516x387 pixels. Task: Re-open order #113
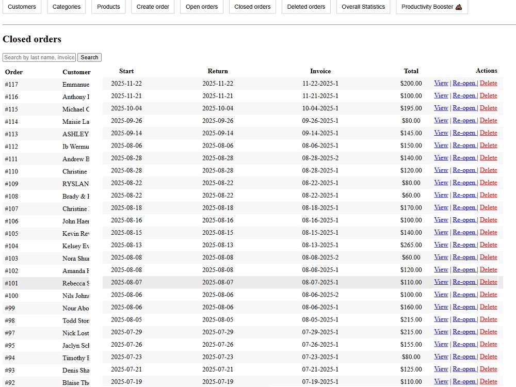click(x=464, y=133)
